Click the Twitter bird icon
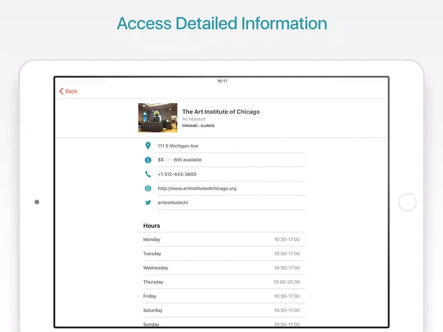Screen dimensions: 443x332 pyautogui.click(x=148, y=202)
